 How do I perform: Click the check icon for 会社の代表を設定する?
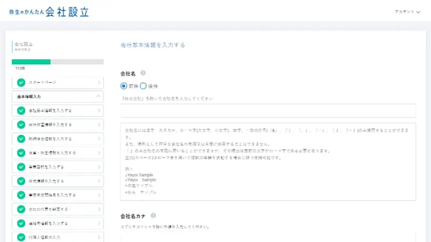pyautogui.click(x=21, y=209)
